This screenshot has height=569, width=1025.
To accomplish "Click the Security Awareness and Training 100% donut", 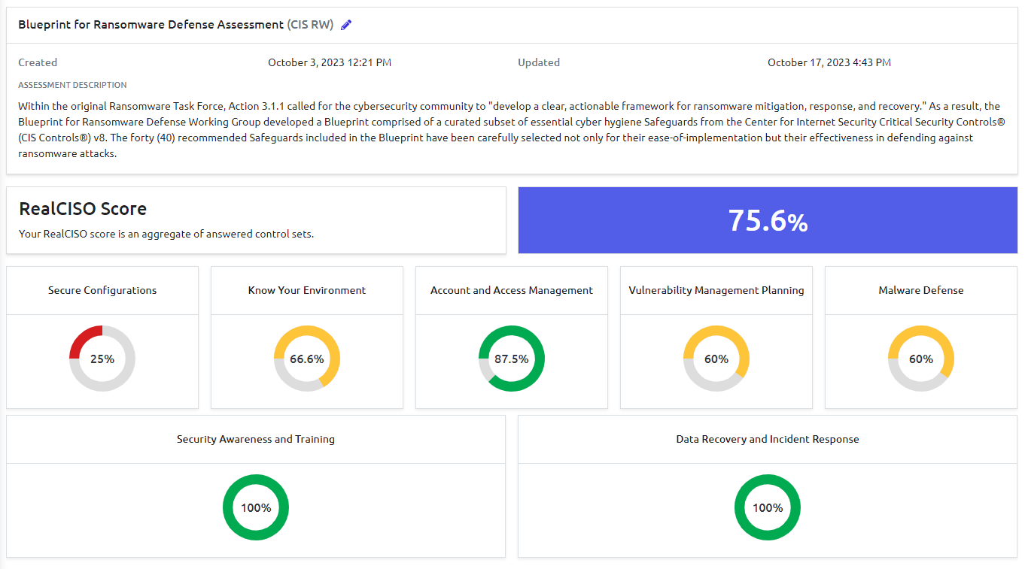I will (x=256, y=508).
